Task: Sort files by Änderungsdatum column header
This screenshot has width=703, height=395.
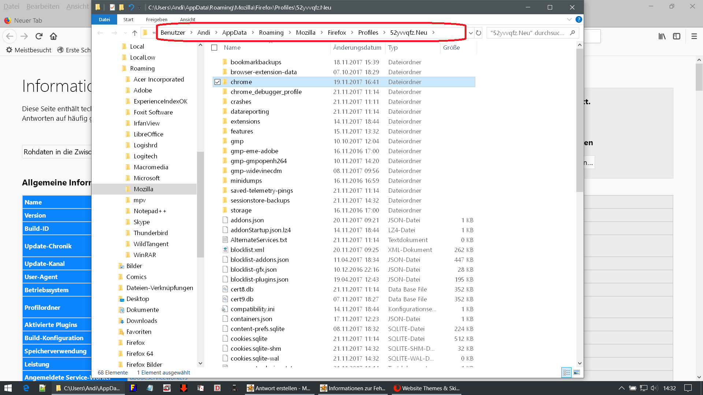Action: point(357,48)
